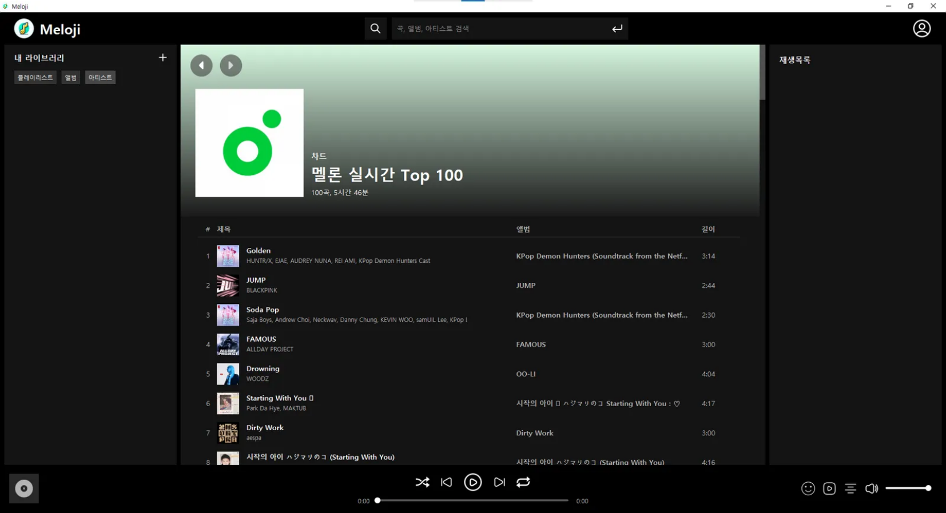Screen dimensions: 946x513
Task: Click Golden's duration 3:14
Action: click(x=708, y=256)
